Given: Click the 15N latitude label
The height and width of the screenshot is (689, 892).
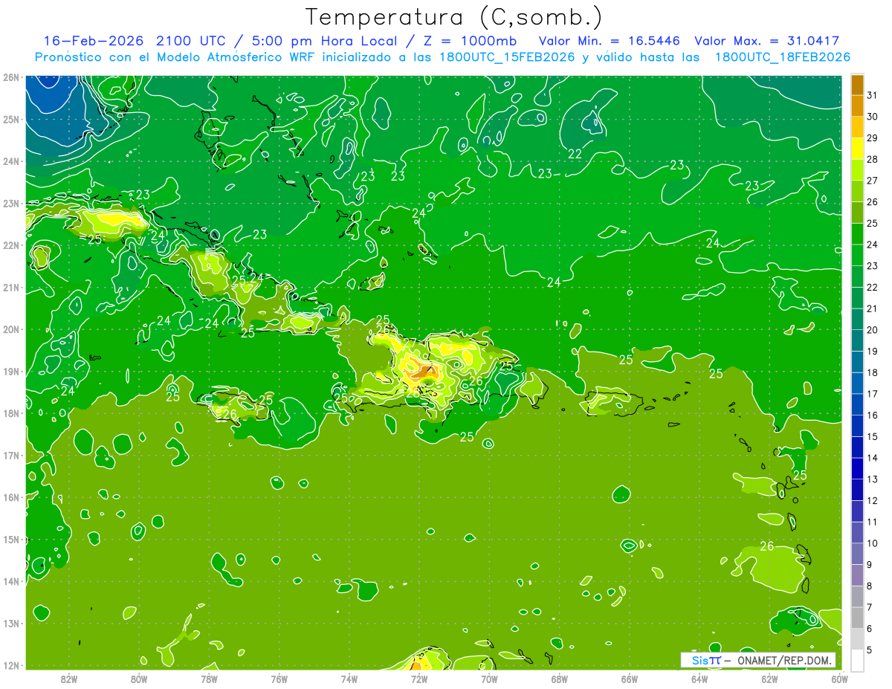Looking at the screenshot, I should pyautogui.click(x=10, y=539).
